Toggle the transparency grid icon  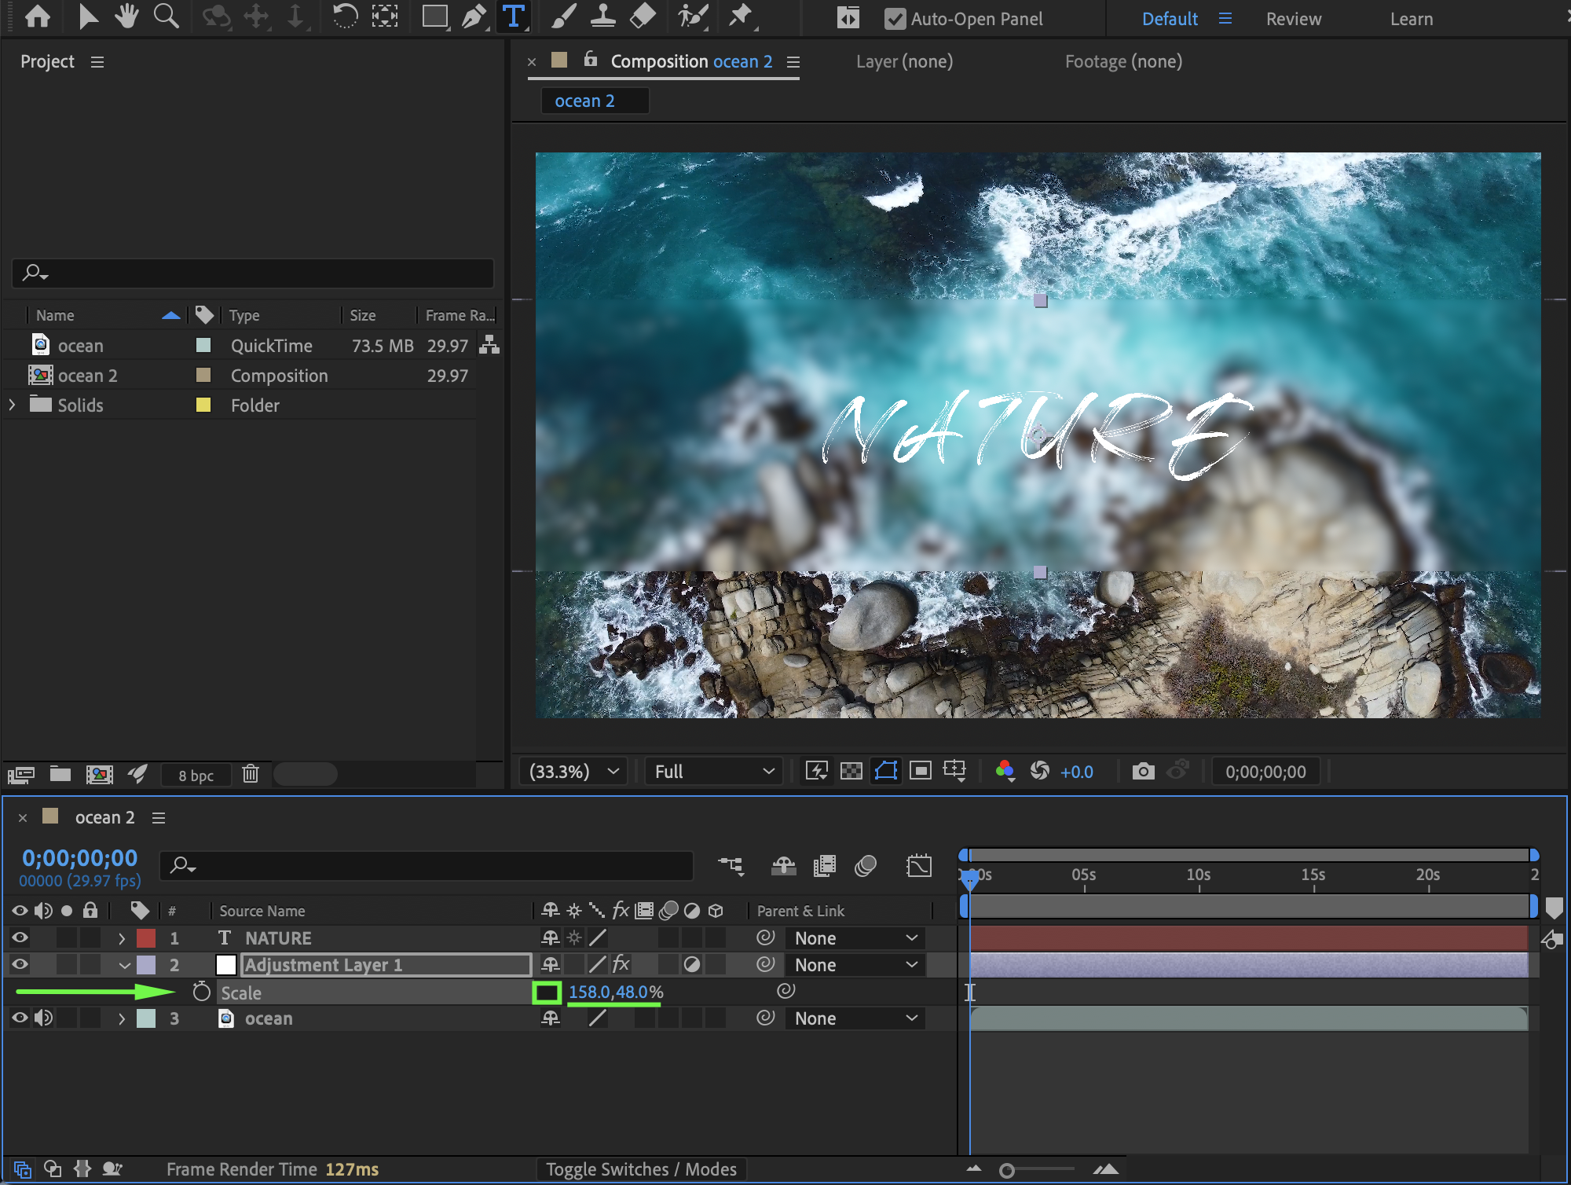851,771
